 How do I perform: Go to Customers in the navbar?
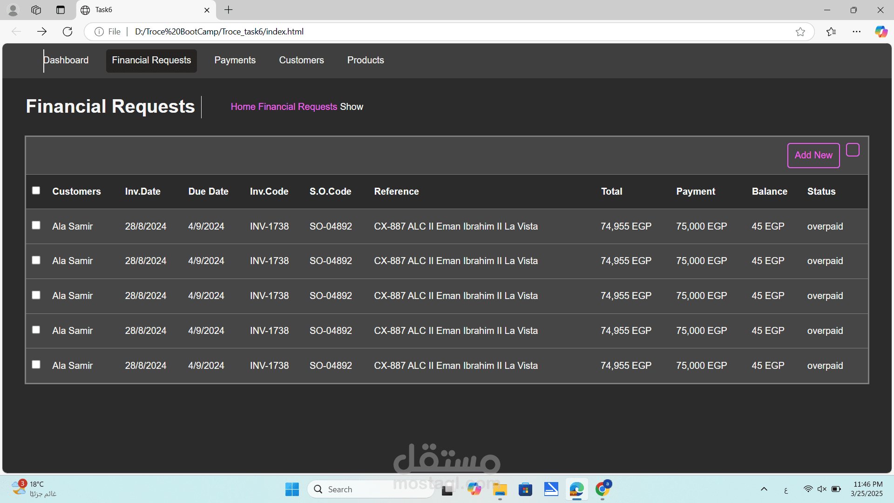pyautogui.click(x=301, y=60)
